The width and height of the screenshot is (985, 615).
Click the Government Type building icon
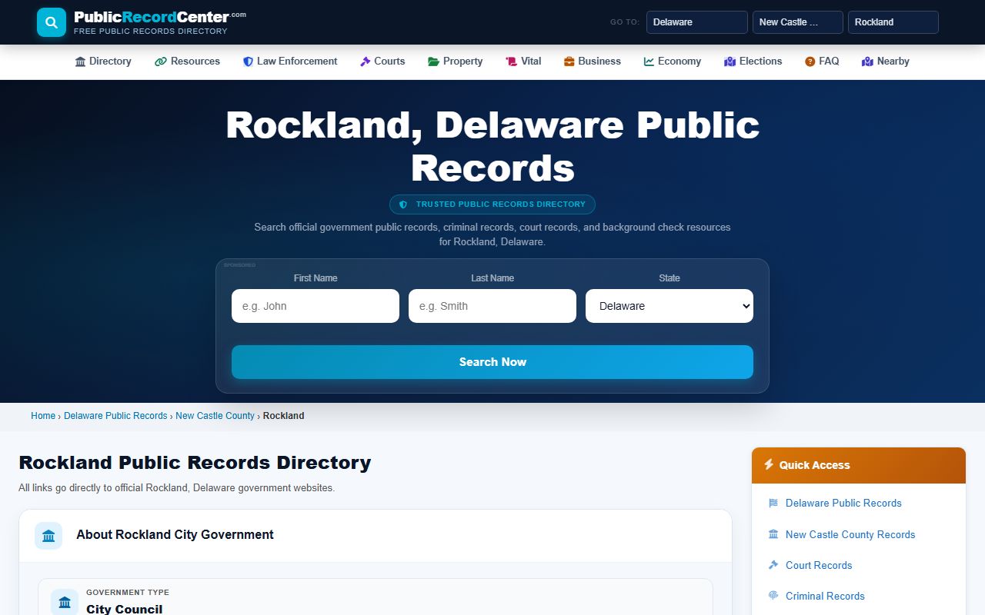65,602
